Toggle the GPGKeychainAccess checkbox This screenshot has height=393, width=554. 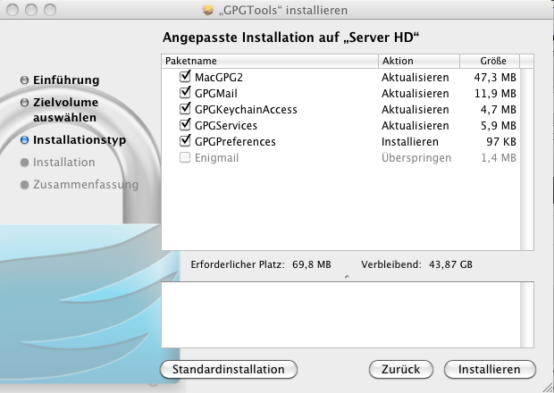(185, 109)
